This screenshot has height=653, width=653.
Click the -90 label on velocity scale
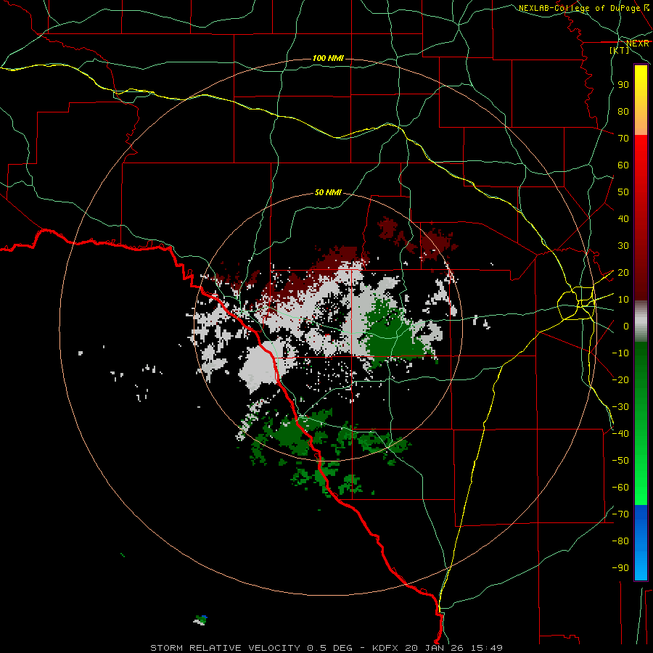[x=620, y=567]
